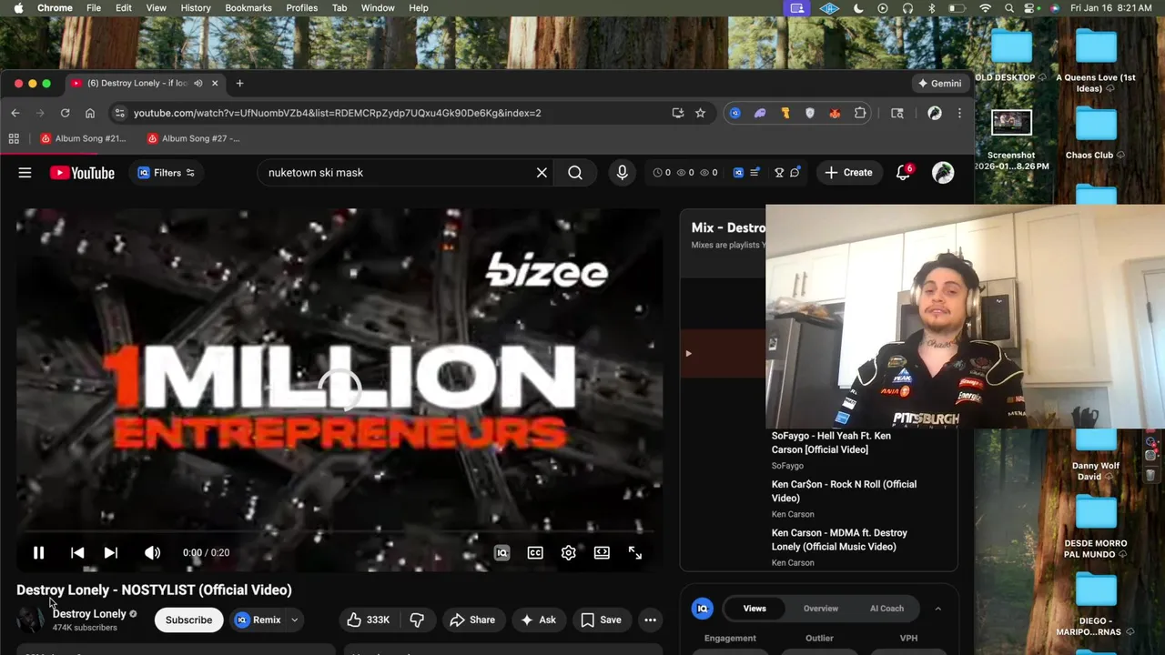The width and height of the screenshot is (1165, 655).
Task: Collapse the vidIQ panel with chevron
Action: [x=937, y=609]
